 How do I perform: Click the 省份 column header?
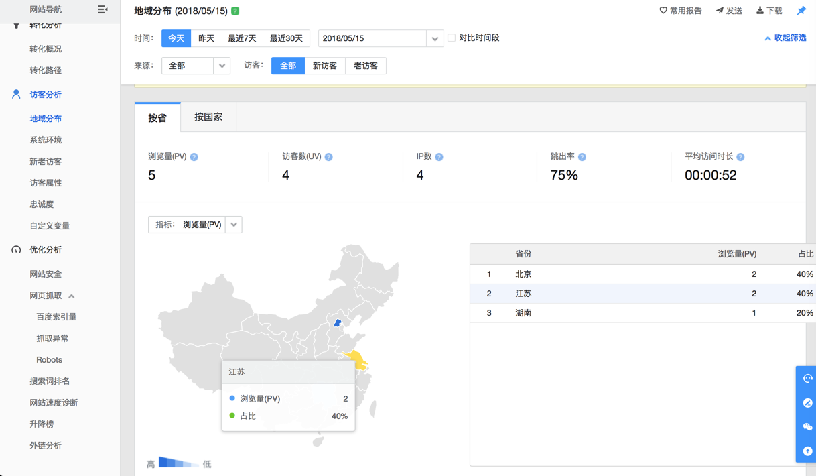pyautogui.click(x=523, y=254)
